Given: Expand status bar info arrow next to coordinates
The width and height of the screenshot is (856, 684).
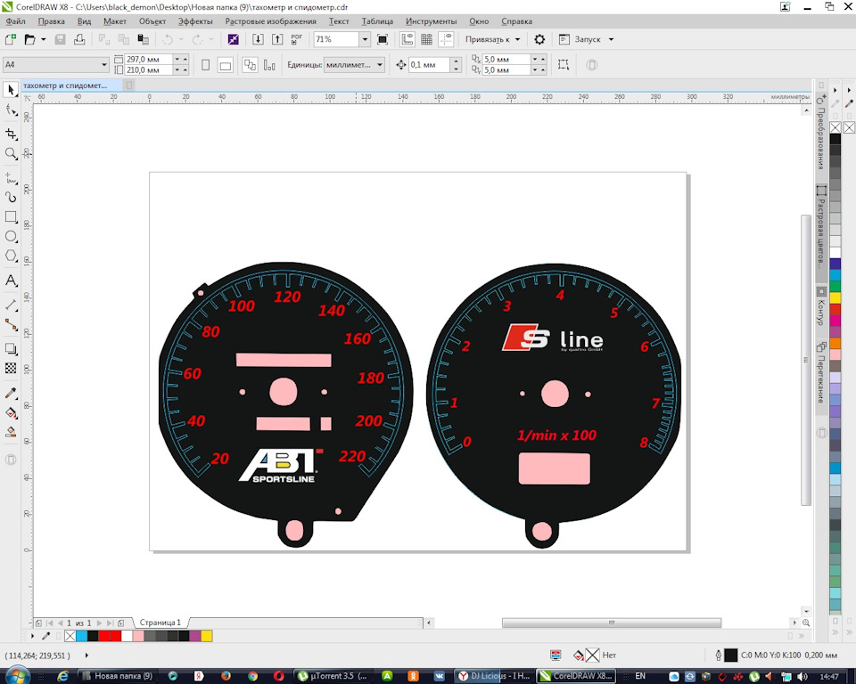Looking at the screenshot, I should (86, 655).
